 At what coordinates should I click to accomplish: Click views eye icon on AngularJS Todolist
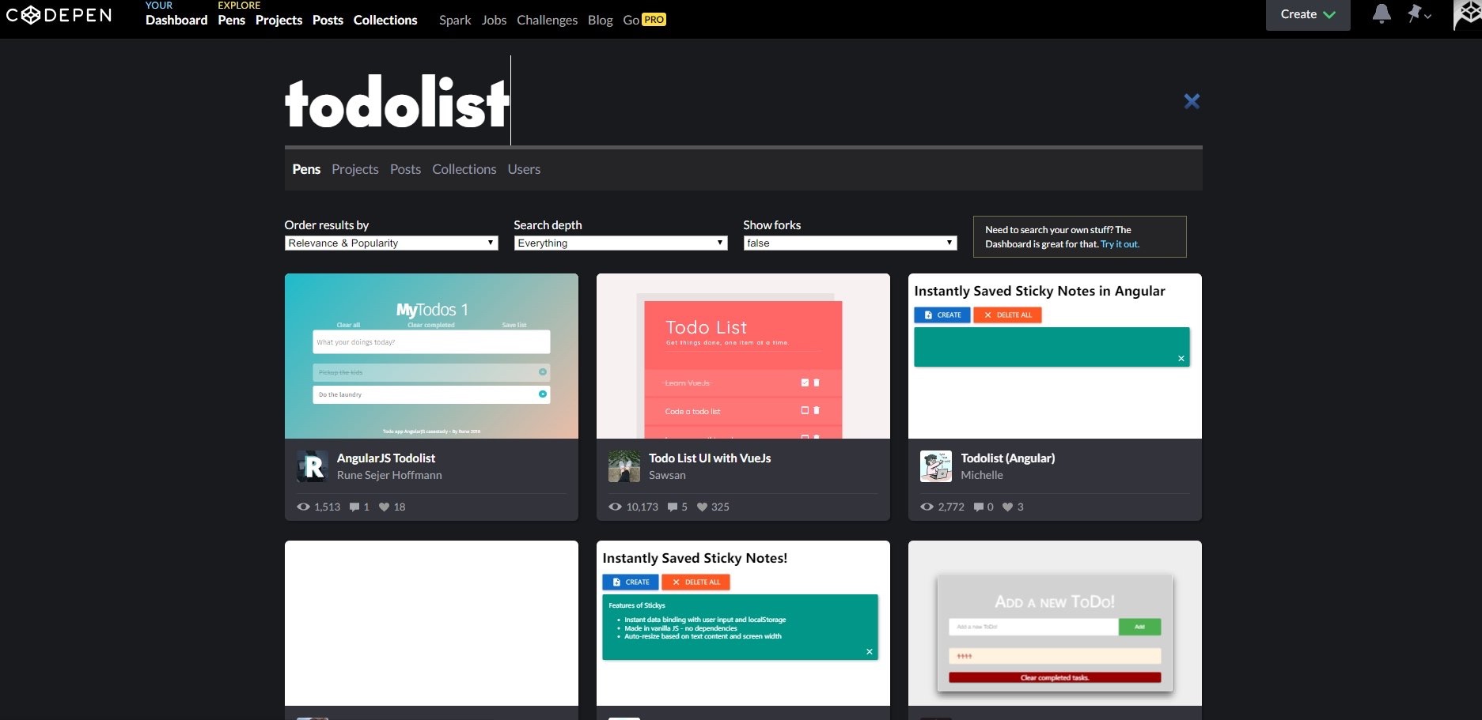[x=303, y=507]
